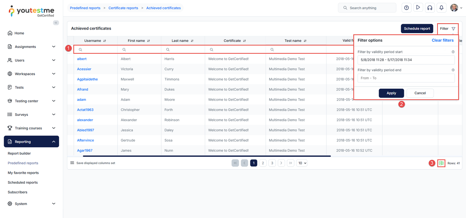The height and width of the screenshot is (218, 466).
Task: Click the Apply filter button
Action: point(391,93)
